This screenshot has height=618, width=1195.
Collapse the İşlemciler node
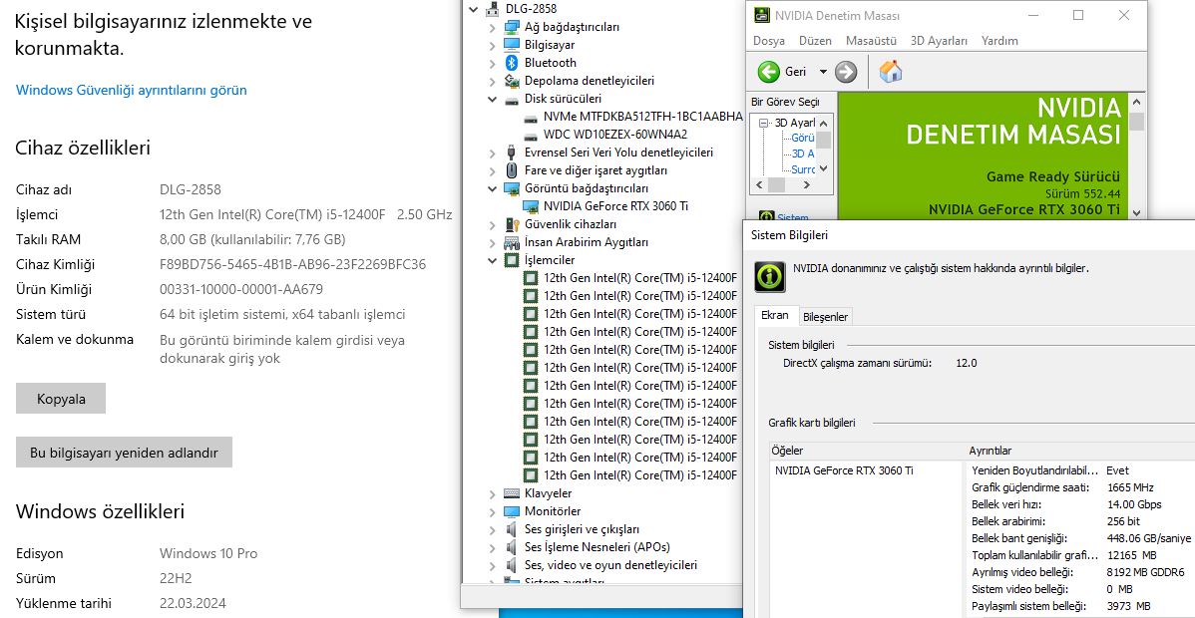[493, 260]
